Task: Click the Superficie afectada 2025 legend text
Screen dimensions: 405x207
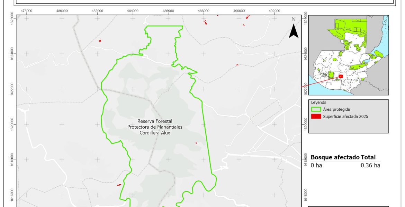Action: [345, 117]
